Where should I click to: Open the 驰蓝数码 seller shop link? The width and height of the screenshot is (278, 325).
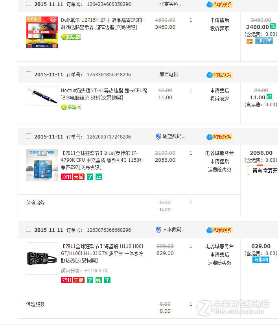174,137
